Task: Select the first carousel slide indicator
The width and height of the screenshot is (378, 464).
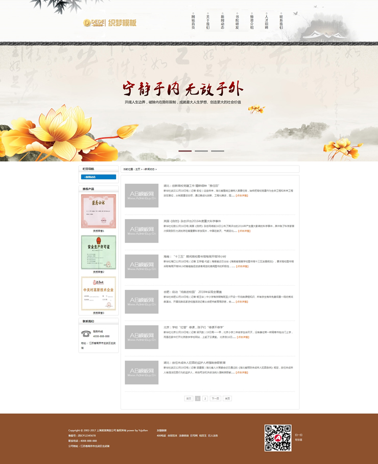Action: click(x=185, y=151)
